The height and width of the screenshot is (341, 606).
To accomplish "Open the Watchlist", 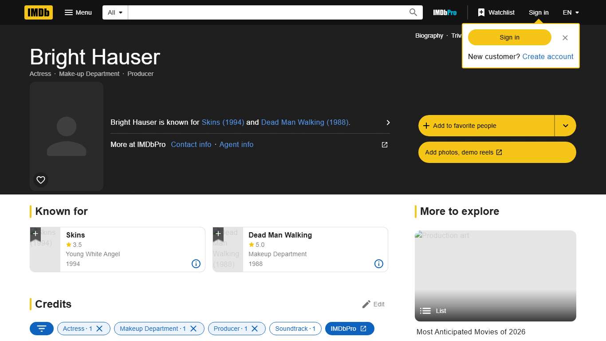I will [x=496, y=12].
